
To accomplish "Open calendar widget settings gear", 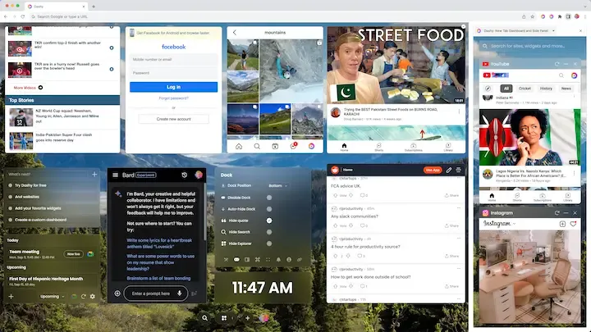I will point(92,296).
